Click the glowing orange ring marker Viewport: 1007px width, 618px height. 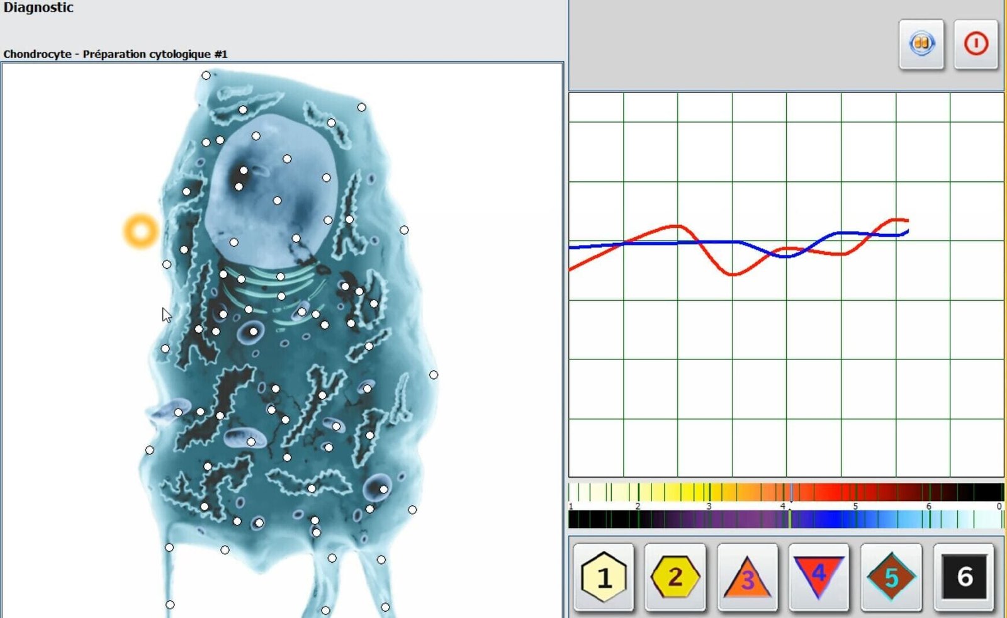(x=141, y=231)
